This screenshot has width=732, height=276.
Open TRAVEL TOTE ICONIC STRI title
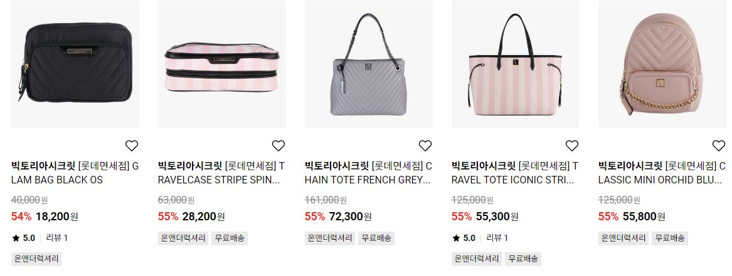(516, 173)
